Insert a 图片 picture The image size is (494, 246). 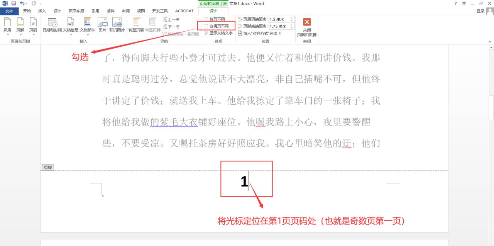[102, 25]
